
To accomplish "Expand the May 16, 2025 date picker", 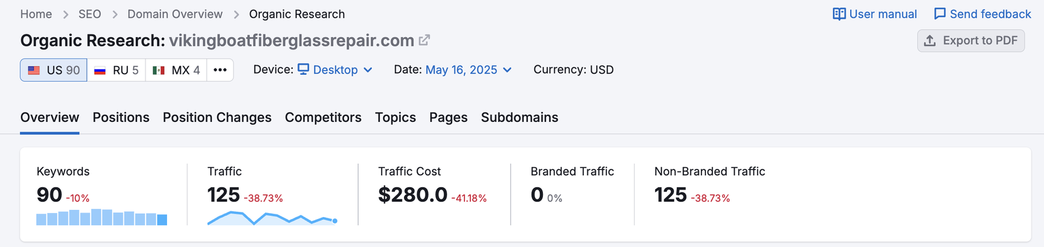I will coord(468,70).
